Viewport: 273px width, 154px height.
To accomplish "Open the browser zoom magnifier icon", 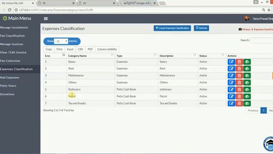I will click(264, 10).
